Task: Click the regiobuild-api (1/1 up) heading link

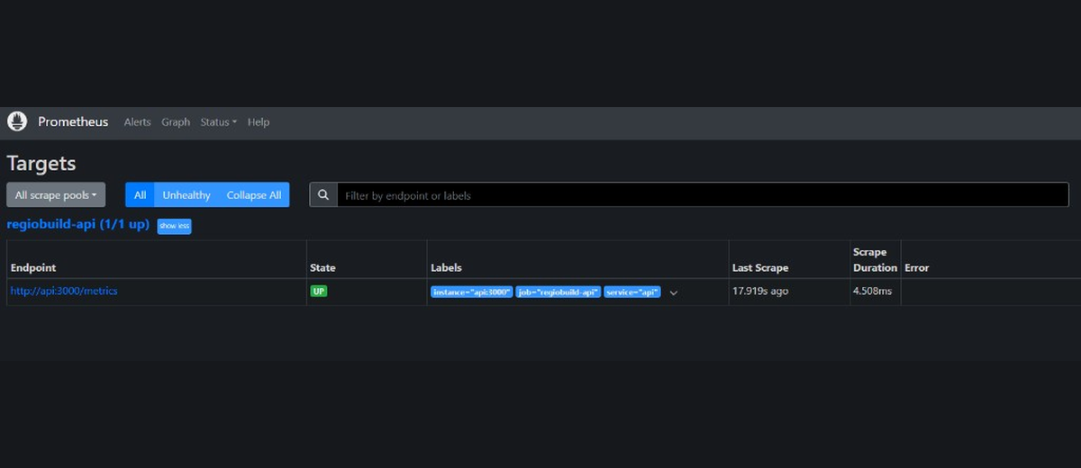Action: click(77, 224)
